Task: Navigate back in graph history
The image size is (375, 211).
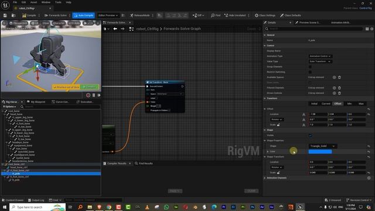Action: click(115, 29)
